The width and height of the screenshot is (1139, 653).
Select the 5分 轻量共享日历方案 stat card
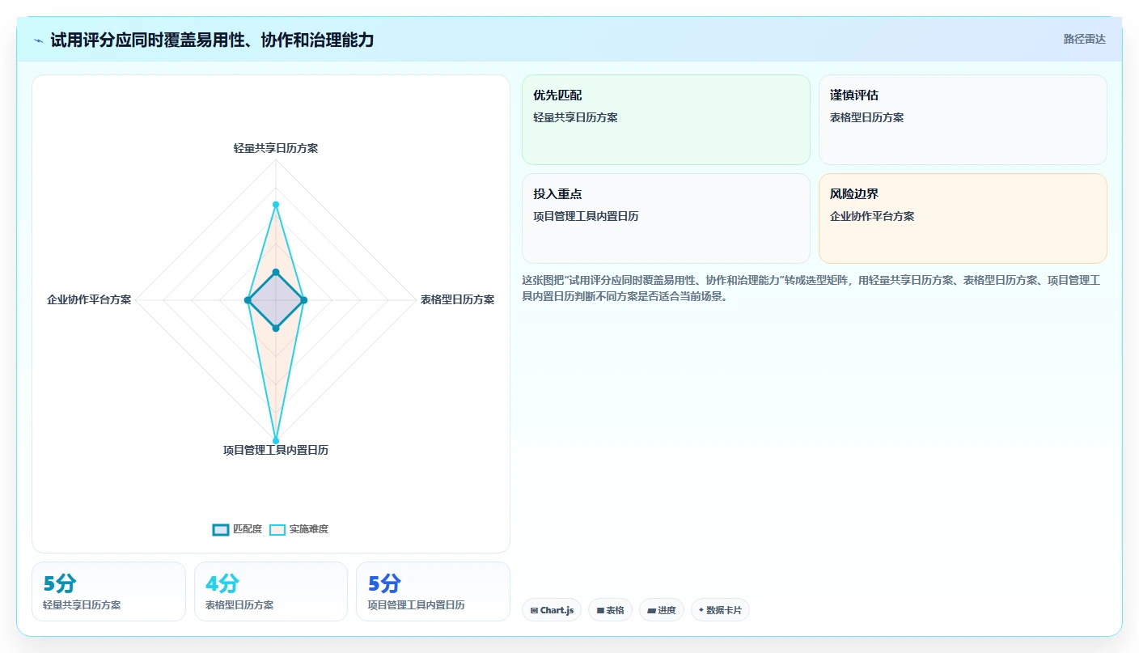(x=108, y=592)
